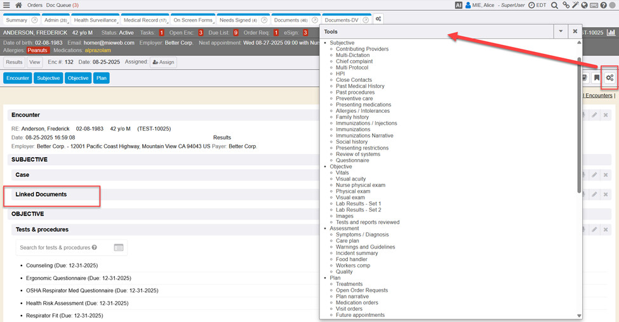Click the Tools panel scrollbar down arrow
Screen dimensions: 619x322
coord(579,316)
